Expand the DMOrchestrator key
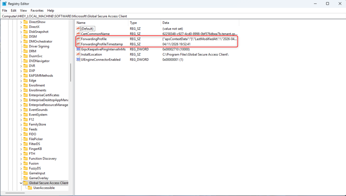 (21, 41)
